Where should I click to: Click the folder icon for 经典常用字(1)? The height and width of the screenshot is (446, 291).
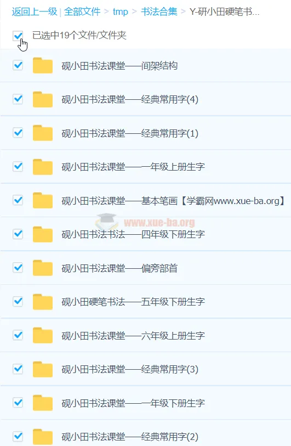point(43,133)
